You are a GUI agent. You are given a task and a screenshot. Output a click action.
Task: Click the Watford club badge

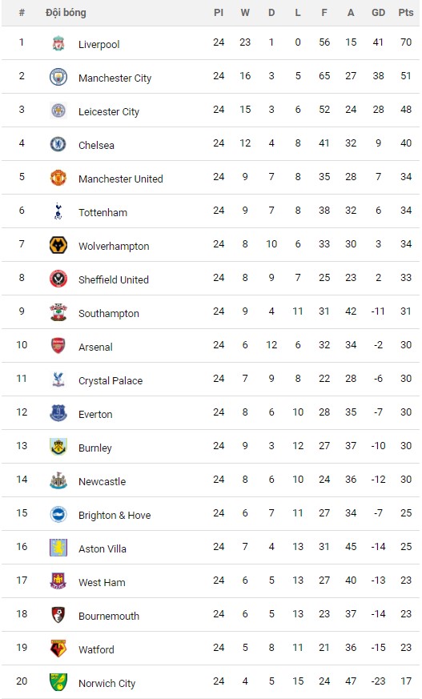pos(58,649)
